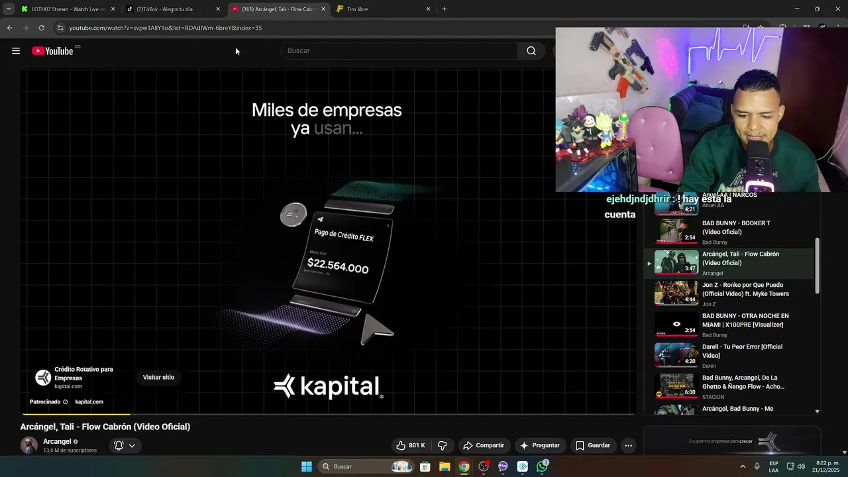
Task: Click the Preguntar button
Action: pyautogui.click(x=540, y=445)
